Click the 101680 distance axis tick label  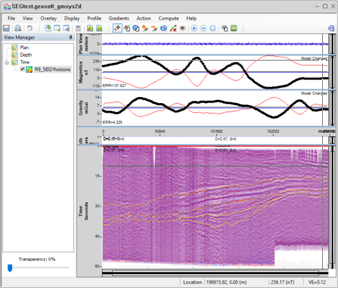tap(216, 131)
